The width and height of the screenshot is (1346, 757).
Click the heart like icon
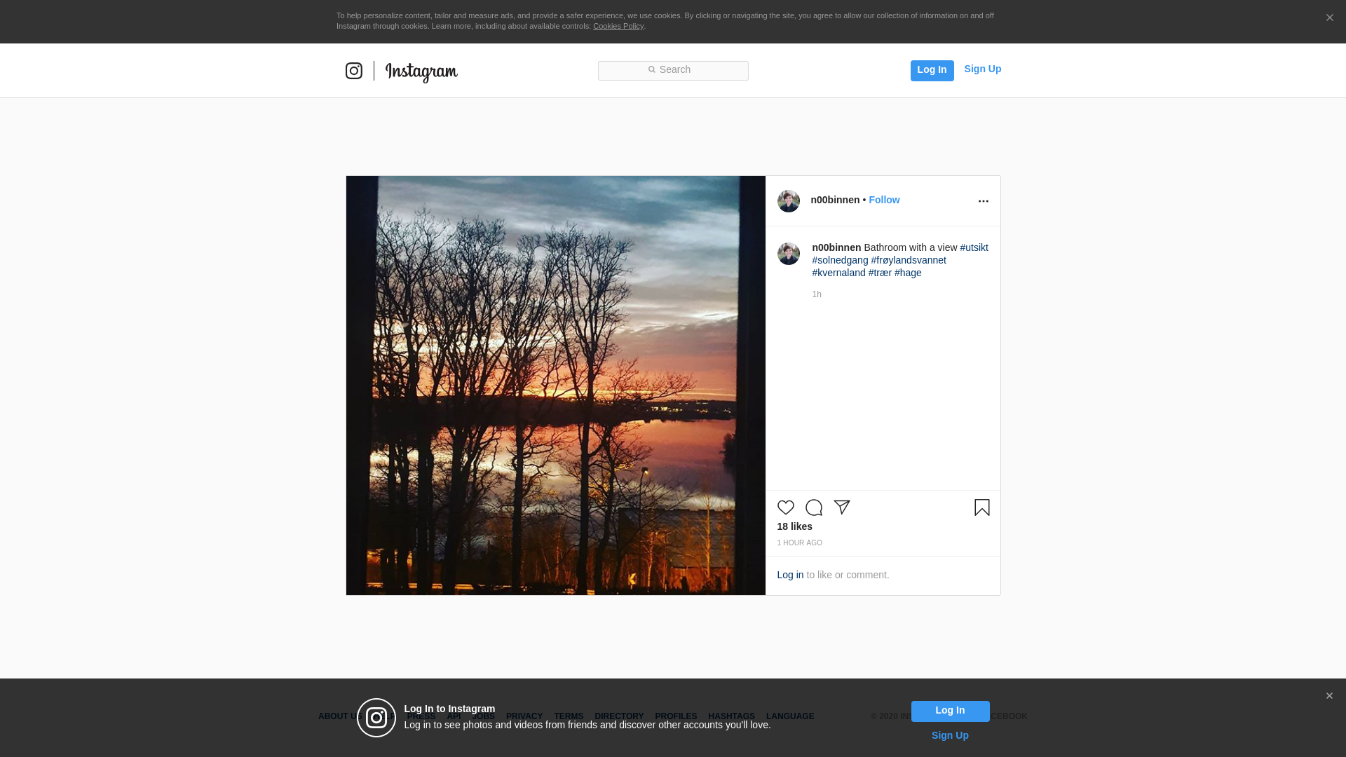(x=785, y=507)
